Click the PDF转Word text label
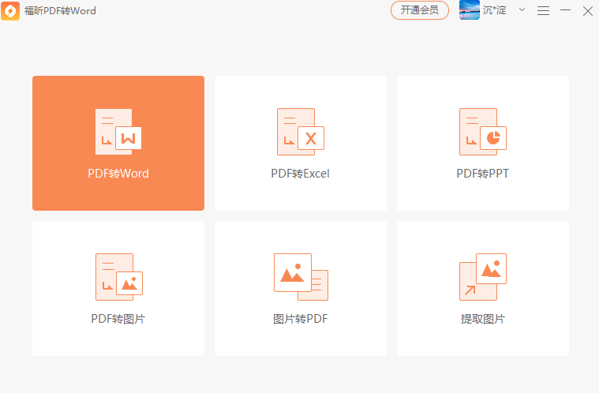The height and width of the screenshot is (393, 599). pyautogui.click(x=118, y=174)
